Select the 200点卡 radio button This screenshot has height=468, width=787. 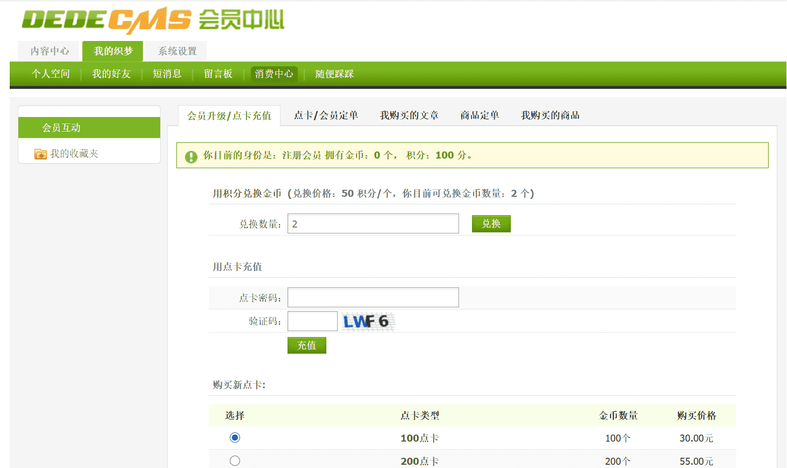click(235, 461)
